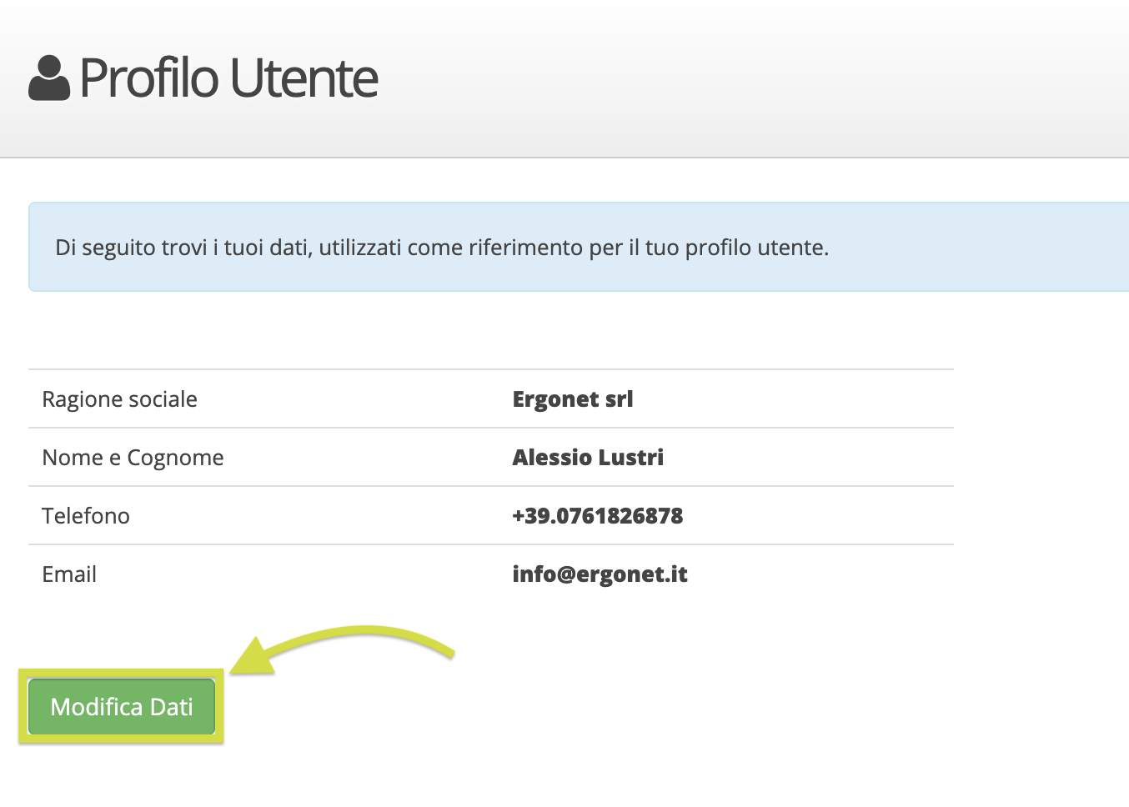Click the highlighted green edit button
This screenshot has height=807, width=1129.
point(120,706)
